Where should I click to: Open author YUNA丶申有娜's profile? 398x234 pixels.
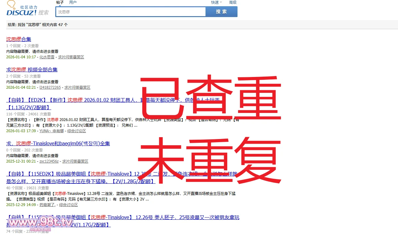(x=52, y=131)
